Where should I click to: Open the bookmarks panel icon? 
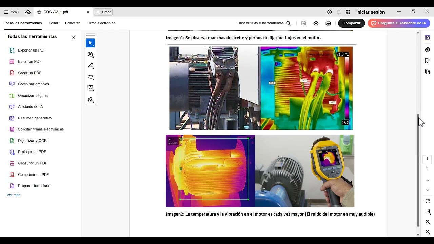427,61
